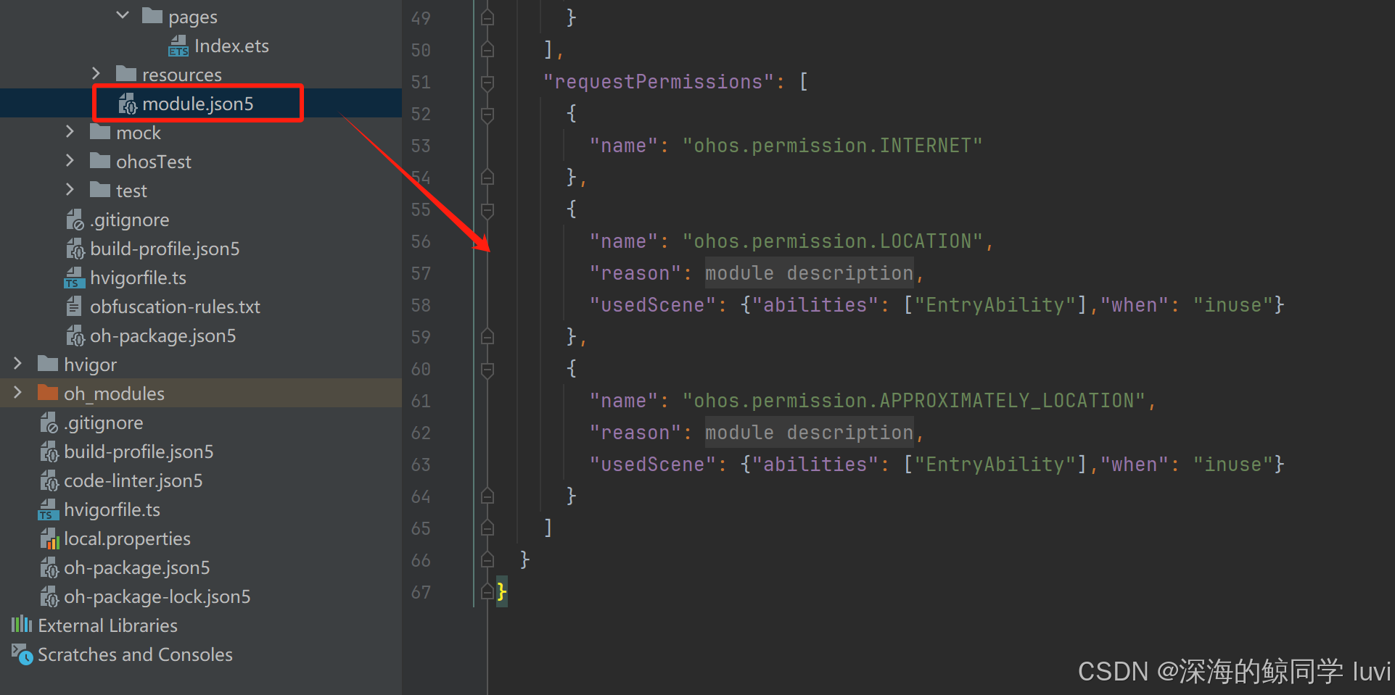Open oh-package-lock.json5 file
This screenshot has width=1395, height=695.
point(157,596)
